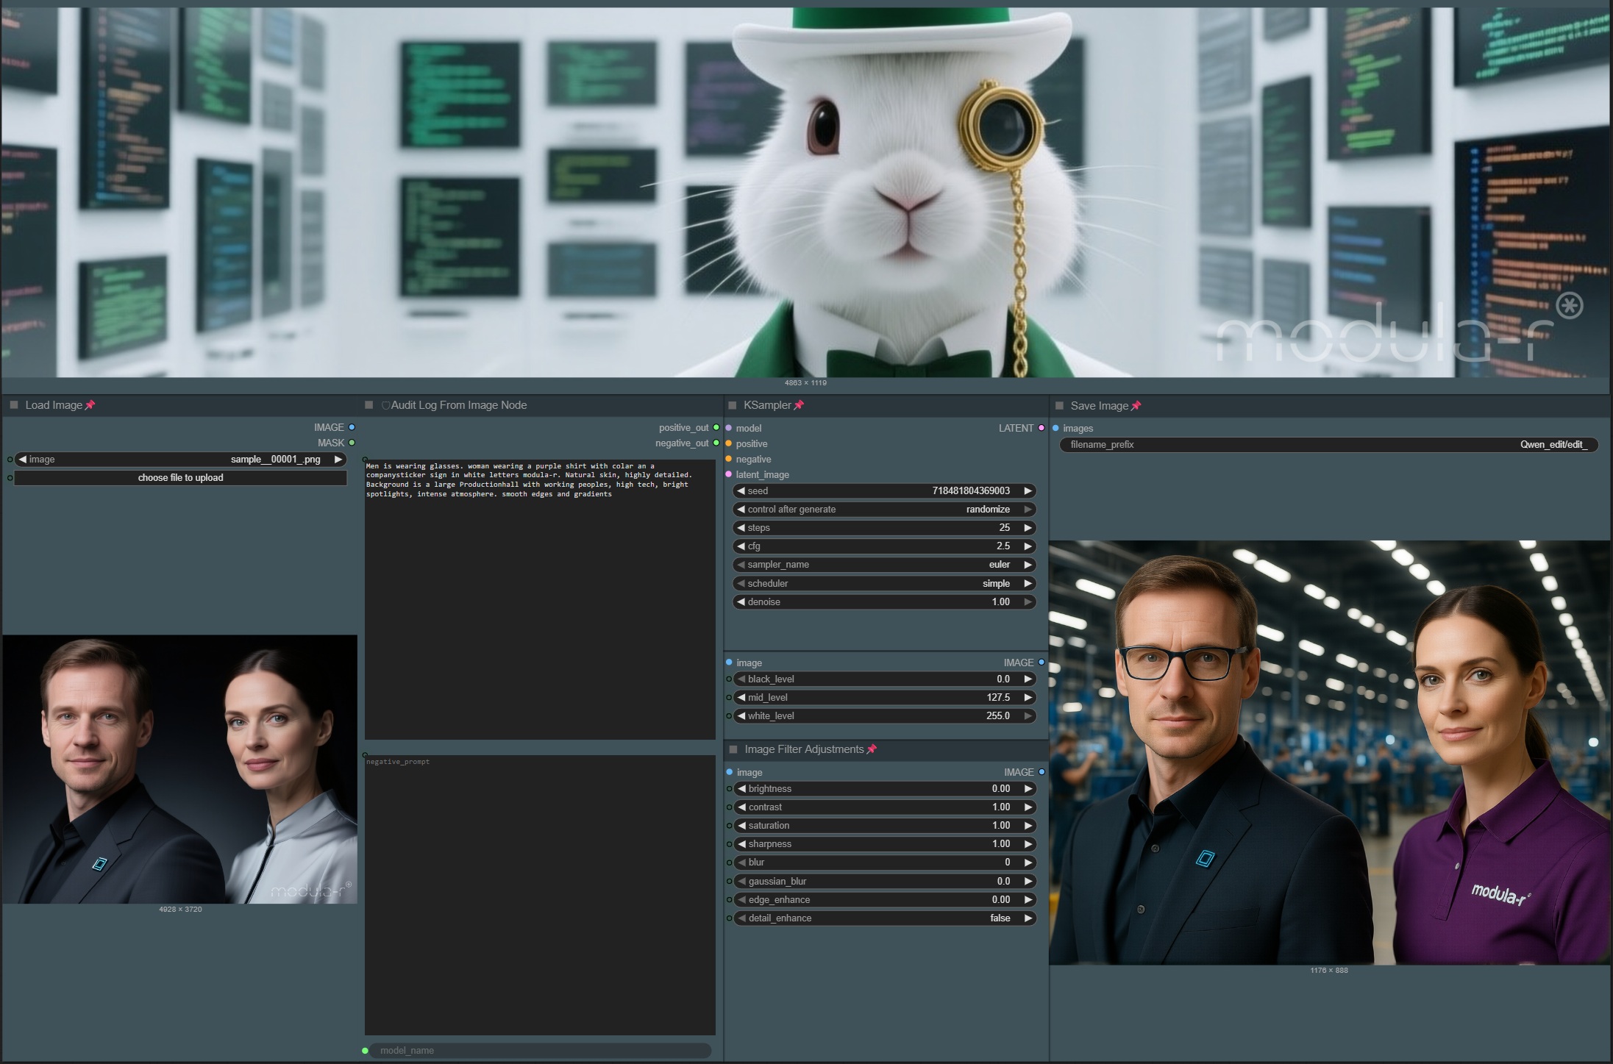1613x1064 pixels.
Task: Click the shield icon on Audit Log node
Action: point(385,404)
